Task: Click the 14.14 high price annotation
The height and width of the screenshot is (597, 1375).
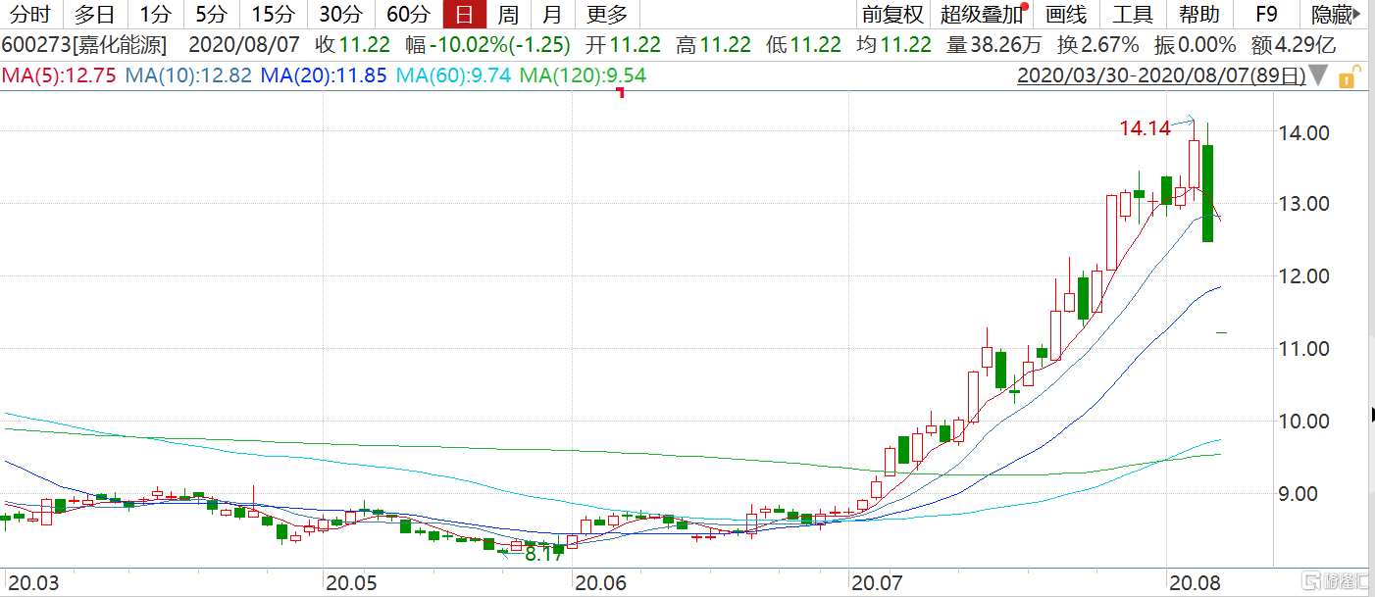Action: 1145,127
